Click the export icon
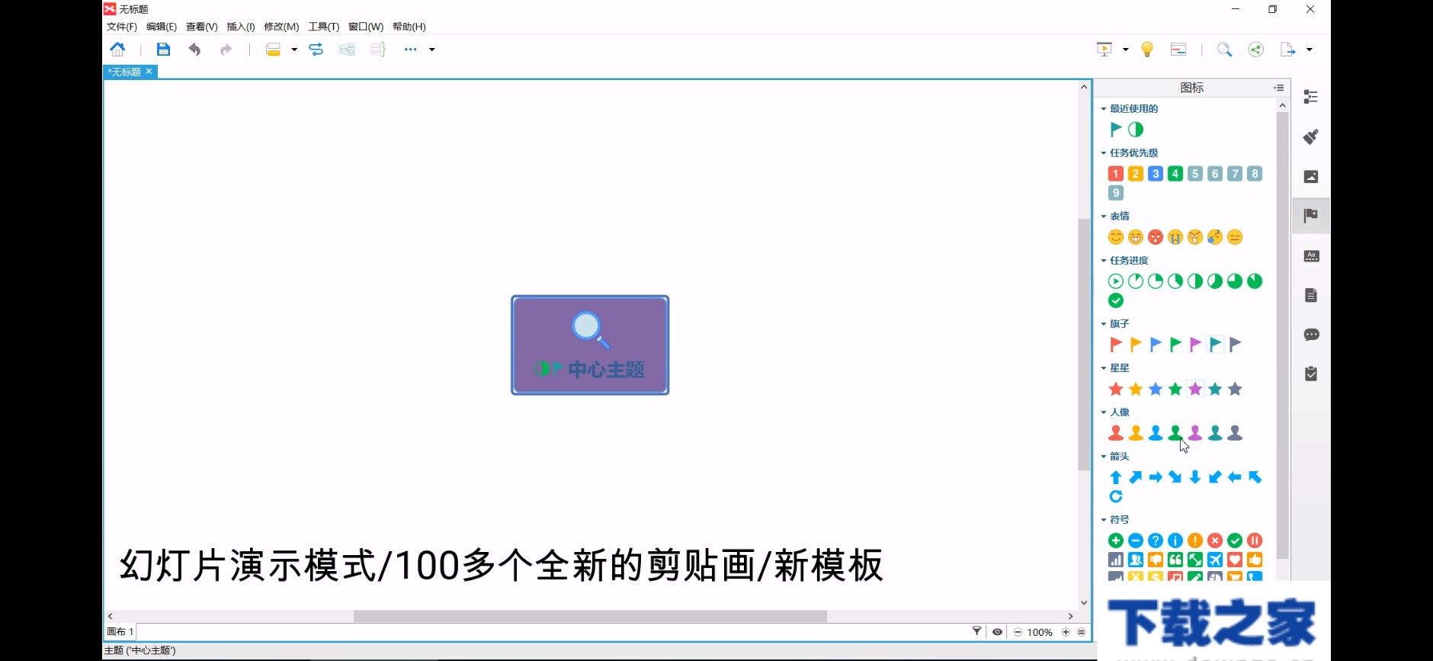Image resolution: width=1433 pixels, height=661 pixels. [x=1287, y=50]
